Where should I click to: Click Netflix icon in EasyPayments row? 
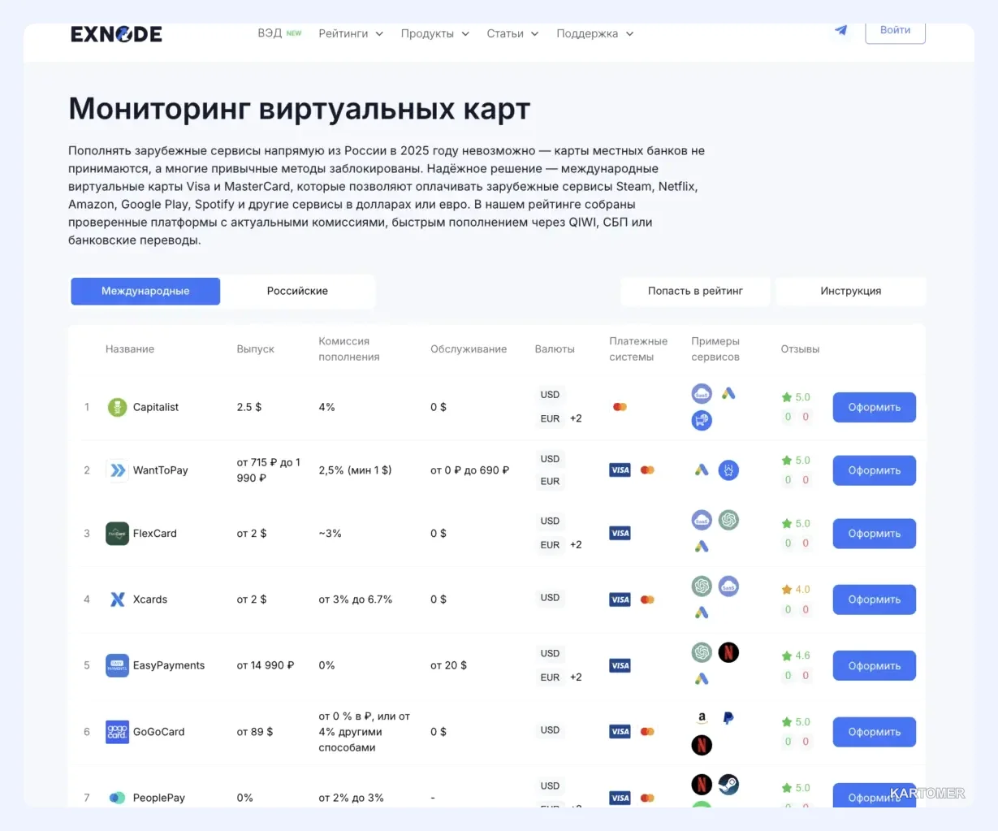click(x=728, y=652)
